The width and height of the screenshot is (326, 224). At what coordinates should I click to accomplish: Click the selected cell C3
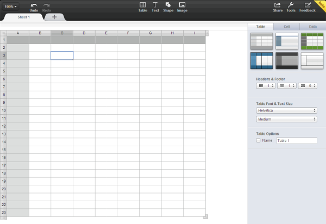[x=62, y=55]
